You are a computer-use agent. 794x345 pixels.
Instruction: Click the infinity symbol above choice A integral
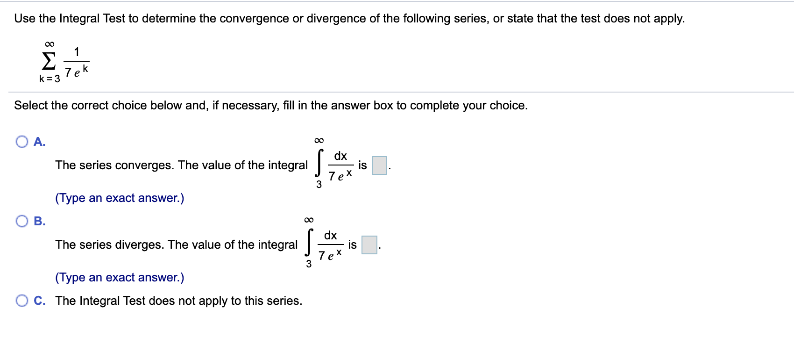(319, 140)
